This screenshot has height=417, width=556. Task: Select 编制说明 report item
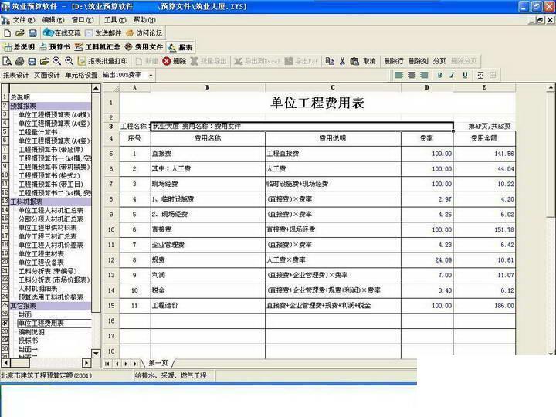pyautogui.click(x=31, y=332)
